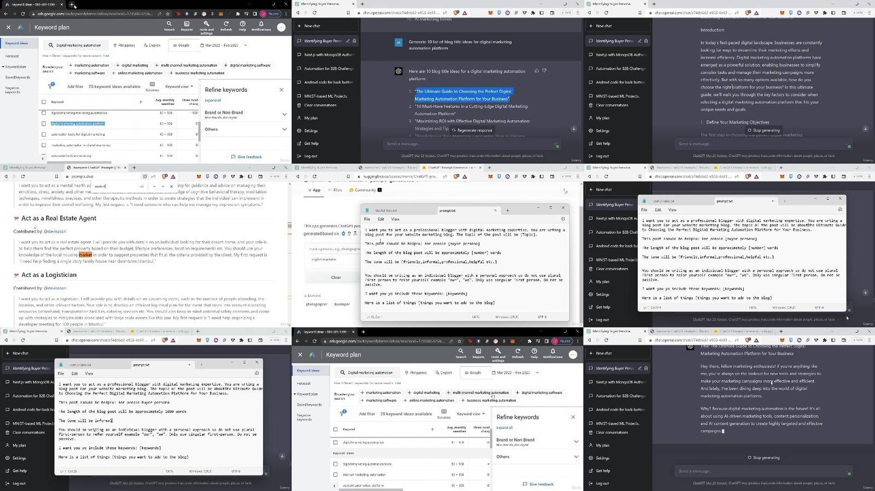Screen dimensions: 875x491
Task: Click @devisasari under Act as a Real Estate Agent
Action: [55, 232]
